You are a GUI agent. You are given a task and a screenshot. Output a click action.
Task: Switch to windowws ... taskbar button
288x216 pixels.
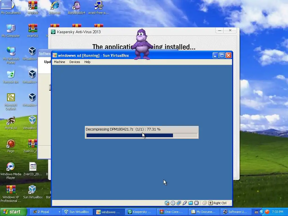(x=108, y=212)
